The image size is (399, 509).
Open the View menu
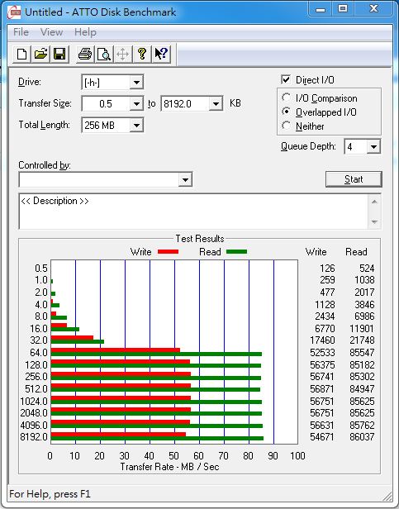[51, 32]
